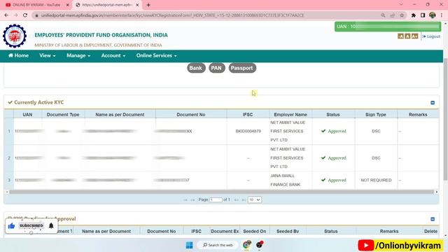This screenshot has height=252, width=448.
Task: Open Chrome tab search chevron
Action: click(401, 5)
